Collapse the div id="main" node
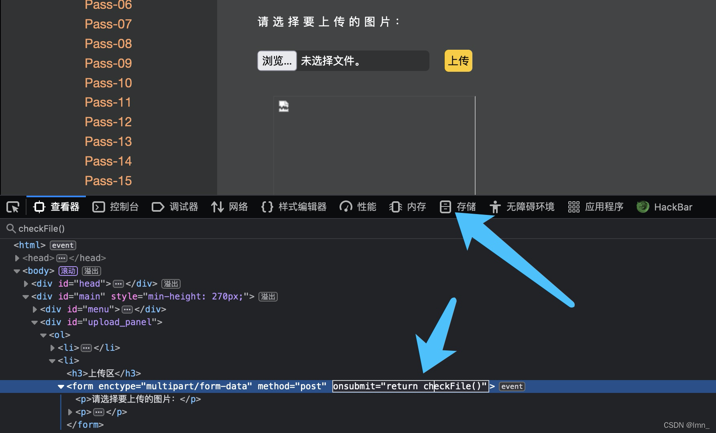The image size is (716, 433). coord(26,297)
